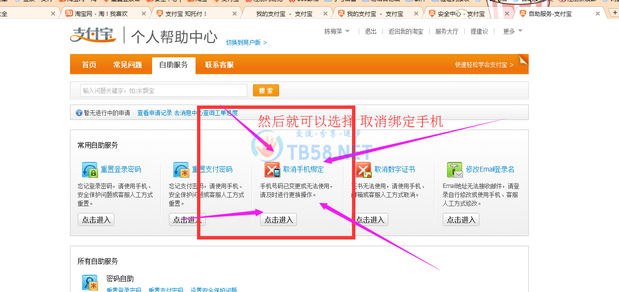This screenshot has height=292, width=619.
Task: Click the 修改Email登录名 title link
Action: coord(490,170)
